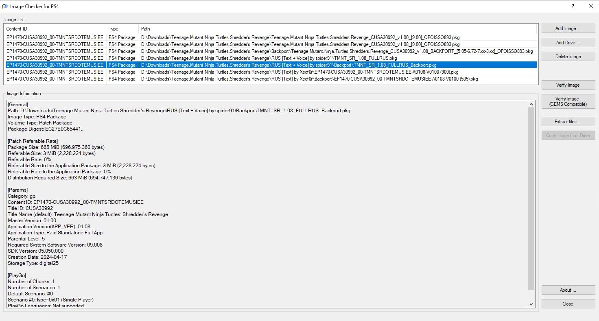Image resolution: width=599 pixels, height=321 pixels.
Task: Click the Volume Type: Patch Package line
Action: (x=40, y=123)
